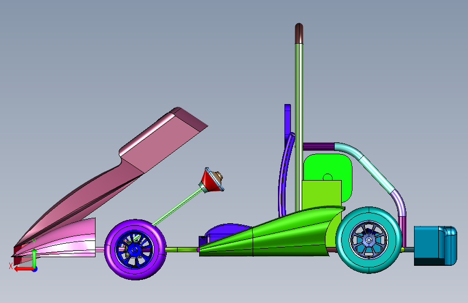Screen dimensions: 468x303
Task: Select the green Y axis arrow of triad
Action: (35, 258)
